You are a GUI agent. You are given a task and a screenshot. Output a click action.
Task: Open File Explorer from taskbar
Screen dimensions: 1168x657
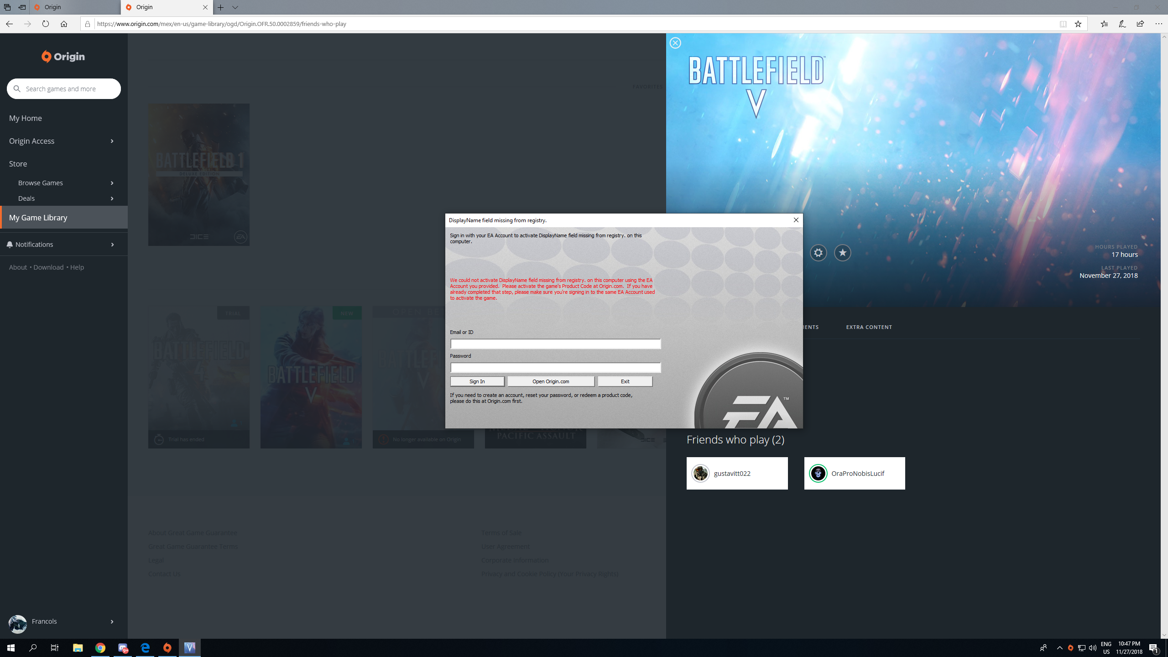[x=78, y=648]
